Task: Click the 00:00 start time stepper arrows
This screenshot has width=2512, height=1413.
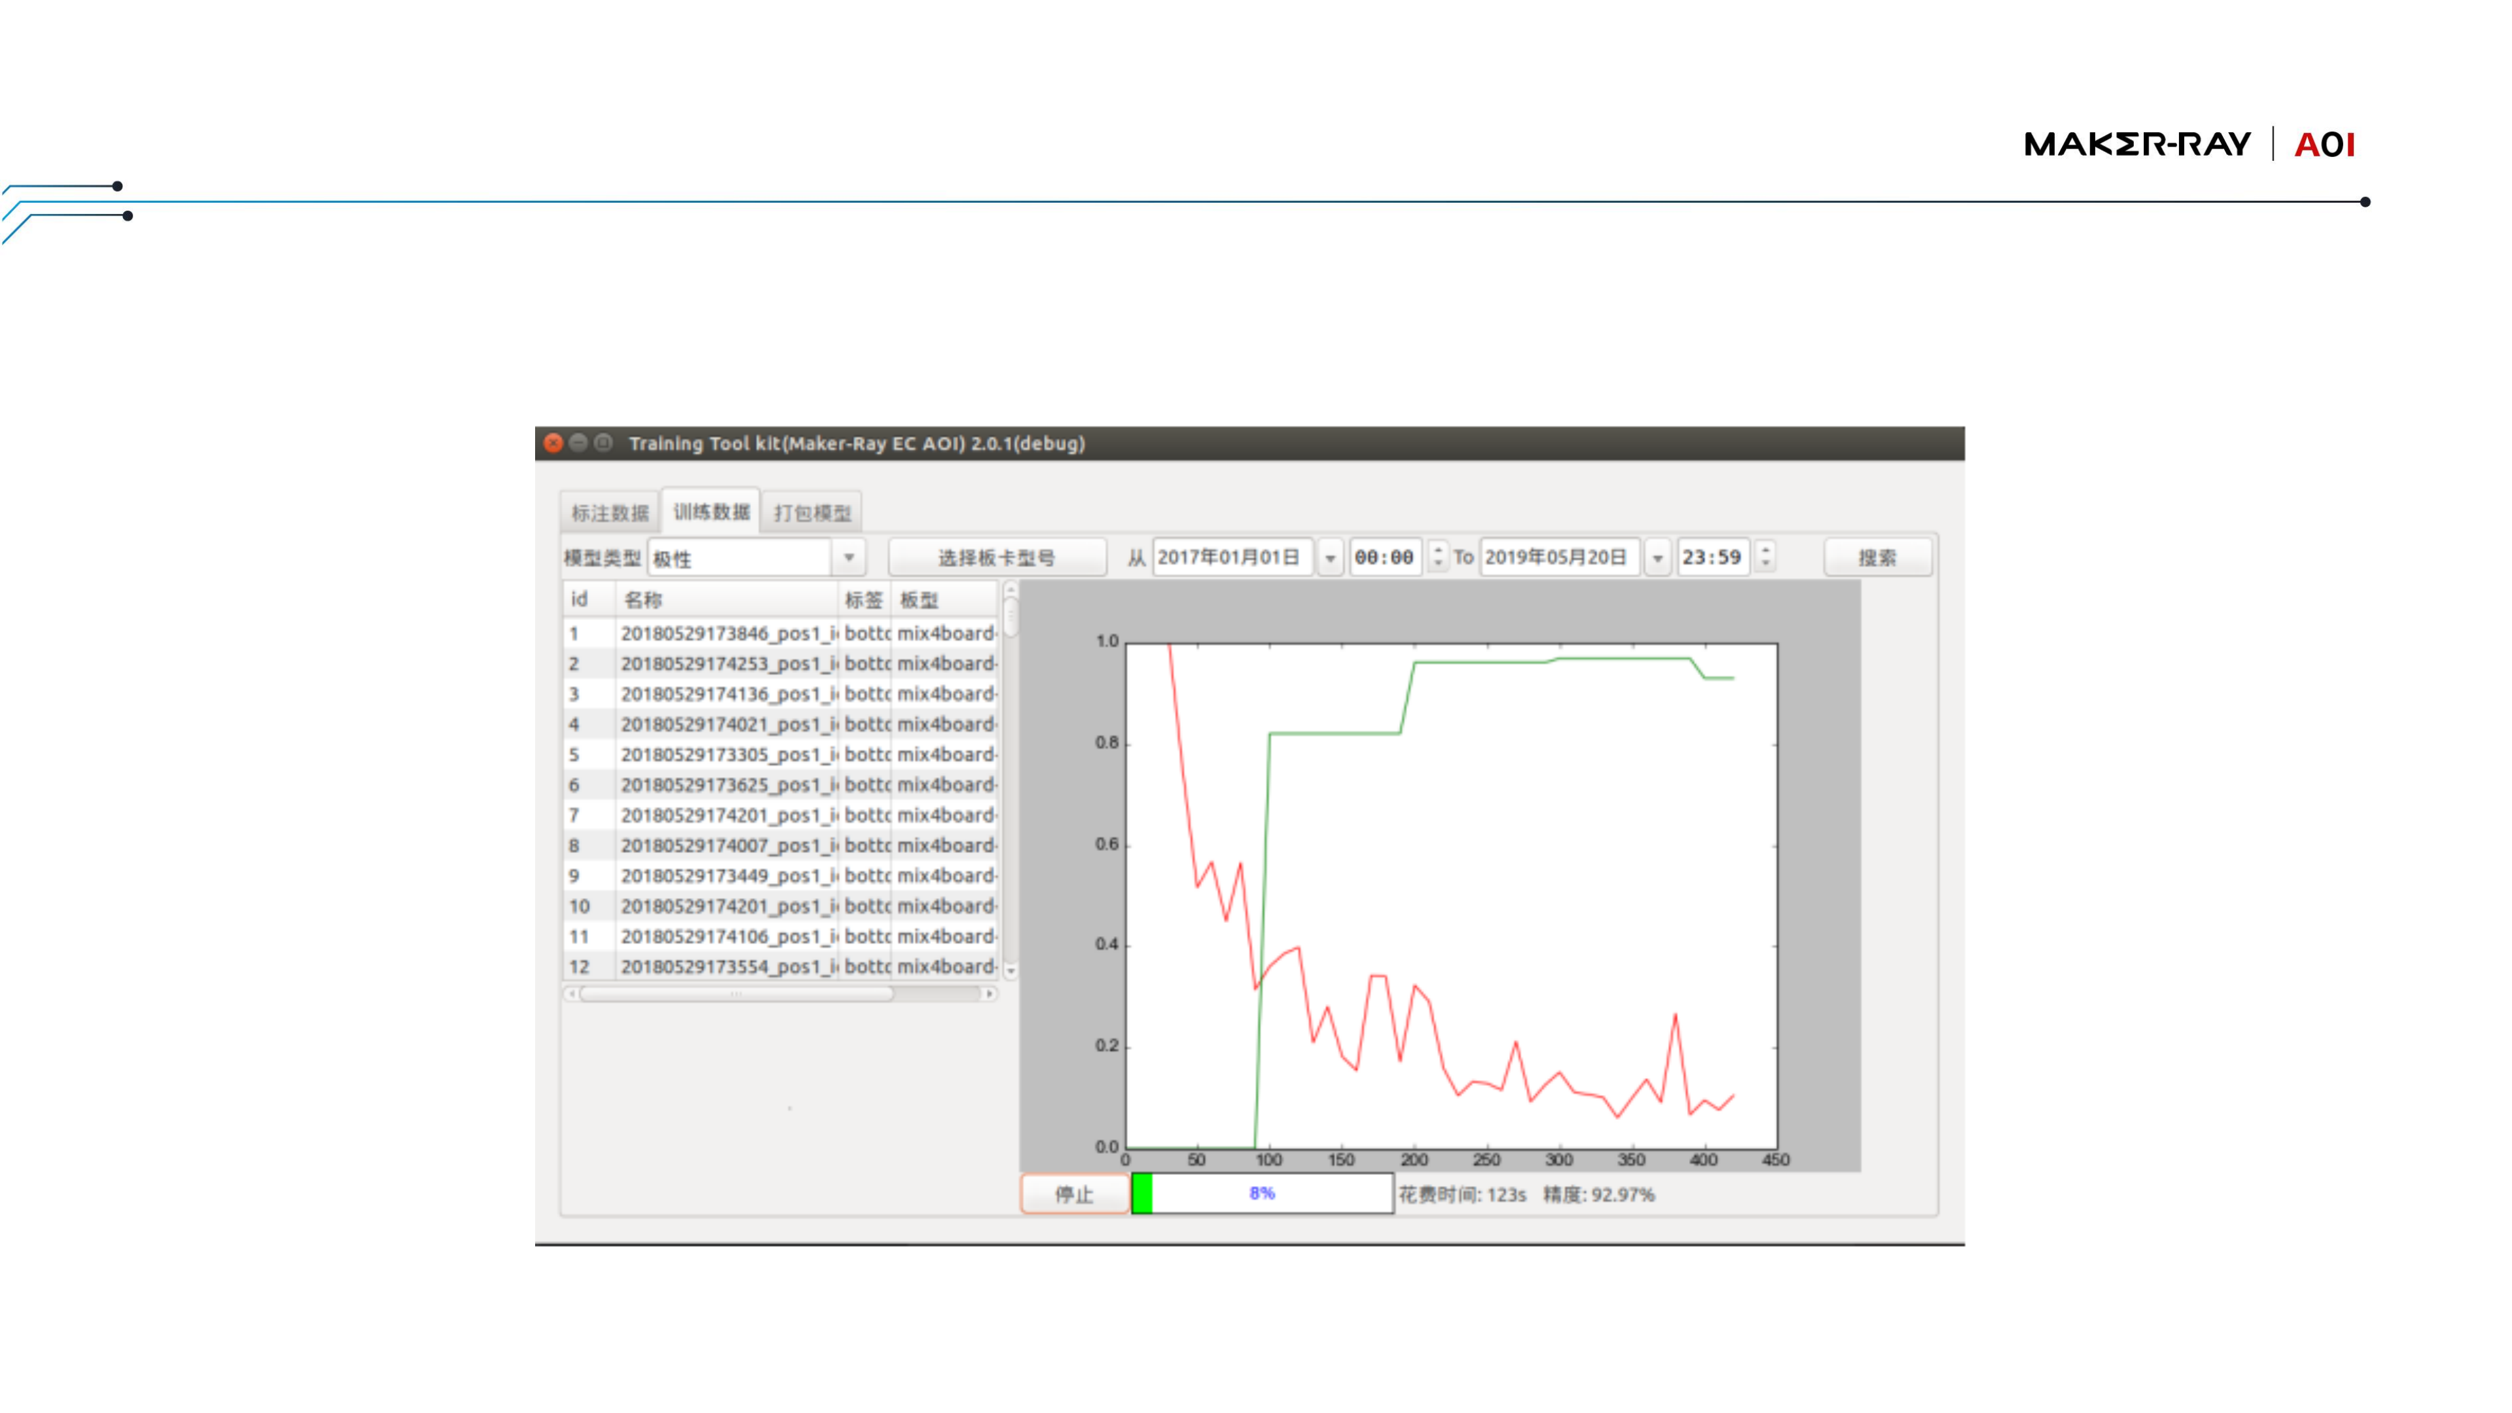Action: point(1437,557)
